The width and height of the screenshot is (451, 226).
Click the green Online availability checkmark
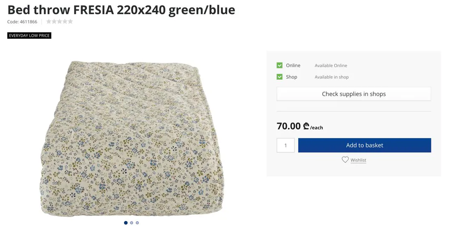279,65
